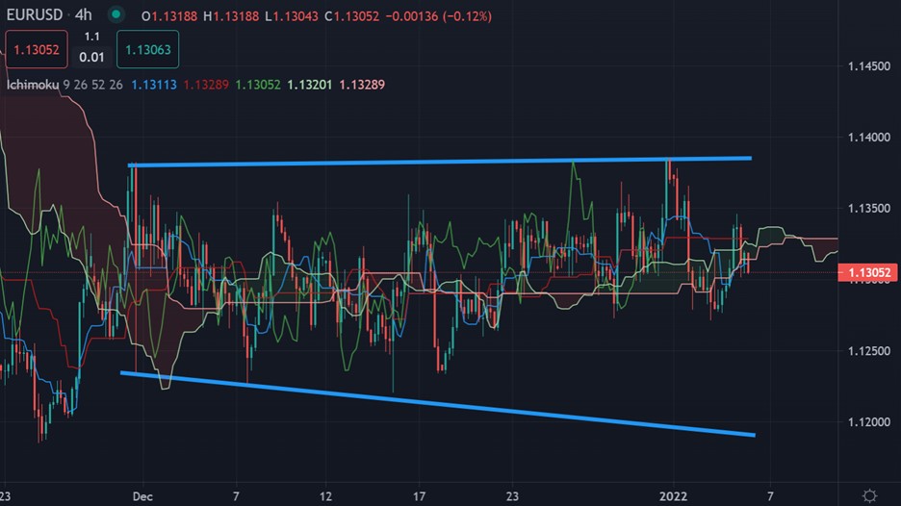Click the 1.14000 price axis label
This screenshot has width=901, height=506.
[869, 138]
